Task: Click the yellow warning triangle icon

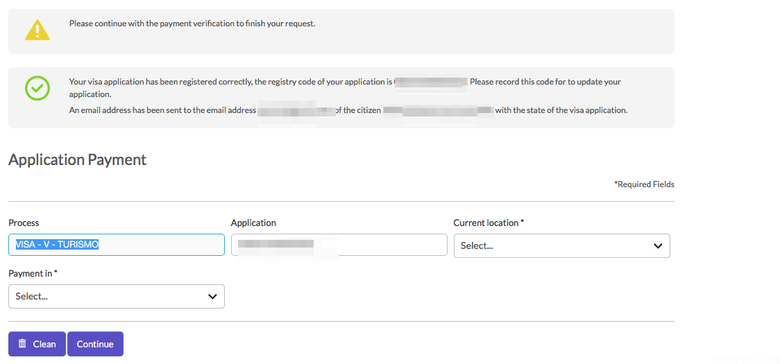Action: coord(37,30)
